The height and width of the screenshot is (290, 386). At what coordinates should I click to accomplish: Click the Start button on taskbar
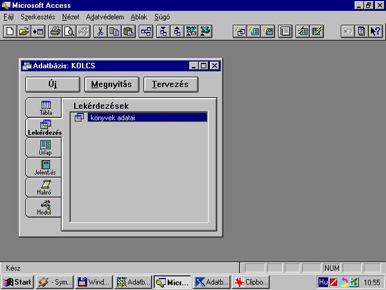pyautogui.click(x=17, y=282)
